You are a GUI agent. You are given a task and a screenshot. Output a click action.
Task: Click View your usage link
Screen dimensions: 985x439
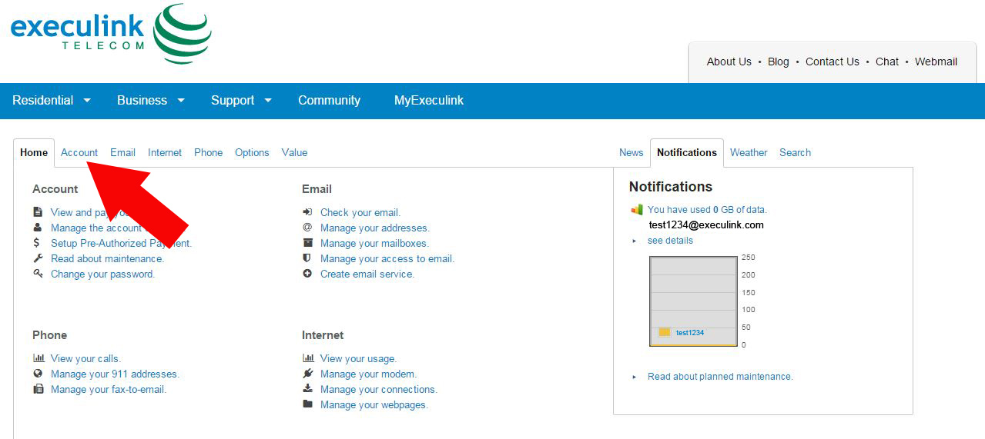pyautogui.click(x=358, y=358)
